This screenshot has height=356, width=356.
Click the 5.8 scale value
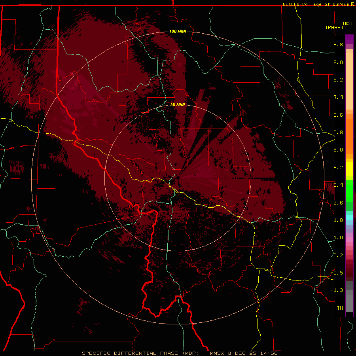pyautogui.click(x=338, y=133)
